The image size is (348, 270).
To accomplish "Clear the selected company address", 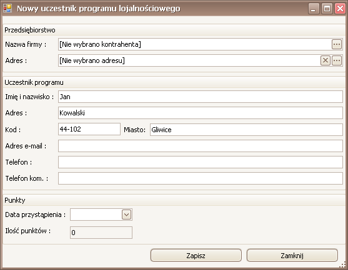I will [x=325, y=60].
